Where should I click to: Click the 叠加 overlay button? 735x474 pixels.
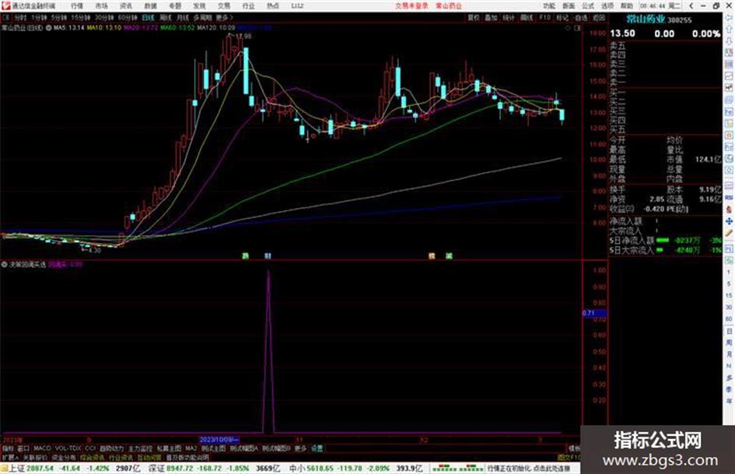click(x=491, y=17)
